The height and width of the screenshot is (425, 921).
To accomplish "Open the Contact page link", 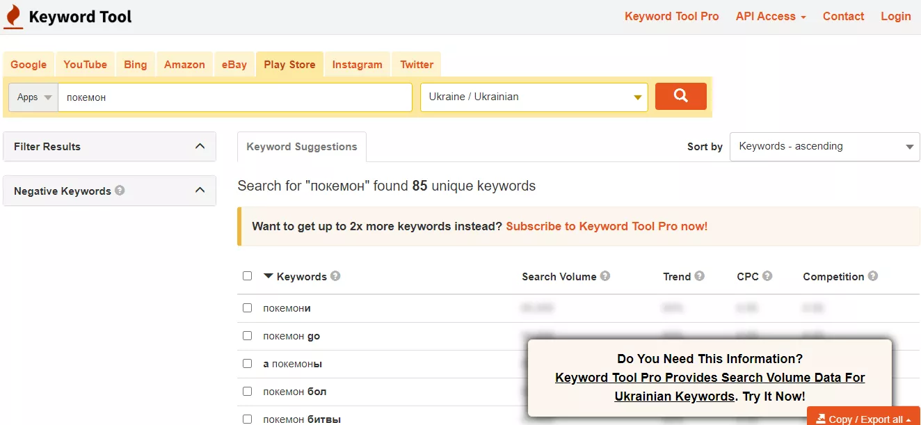I will (843, 17).
